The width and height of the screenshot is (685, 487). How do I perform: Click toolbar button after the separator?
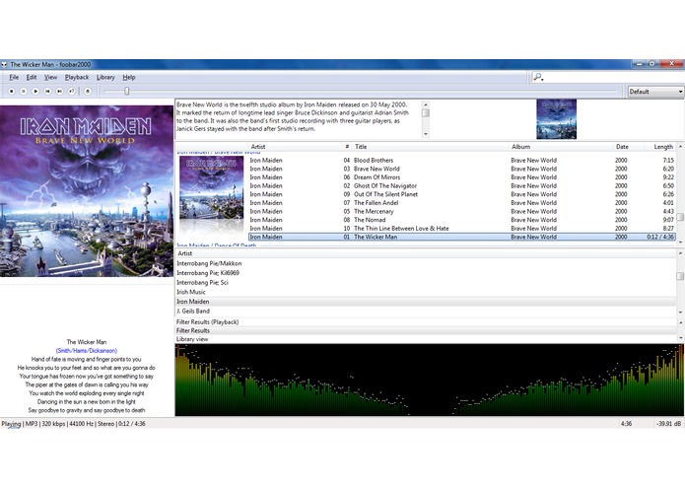pos(88,92)
